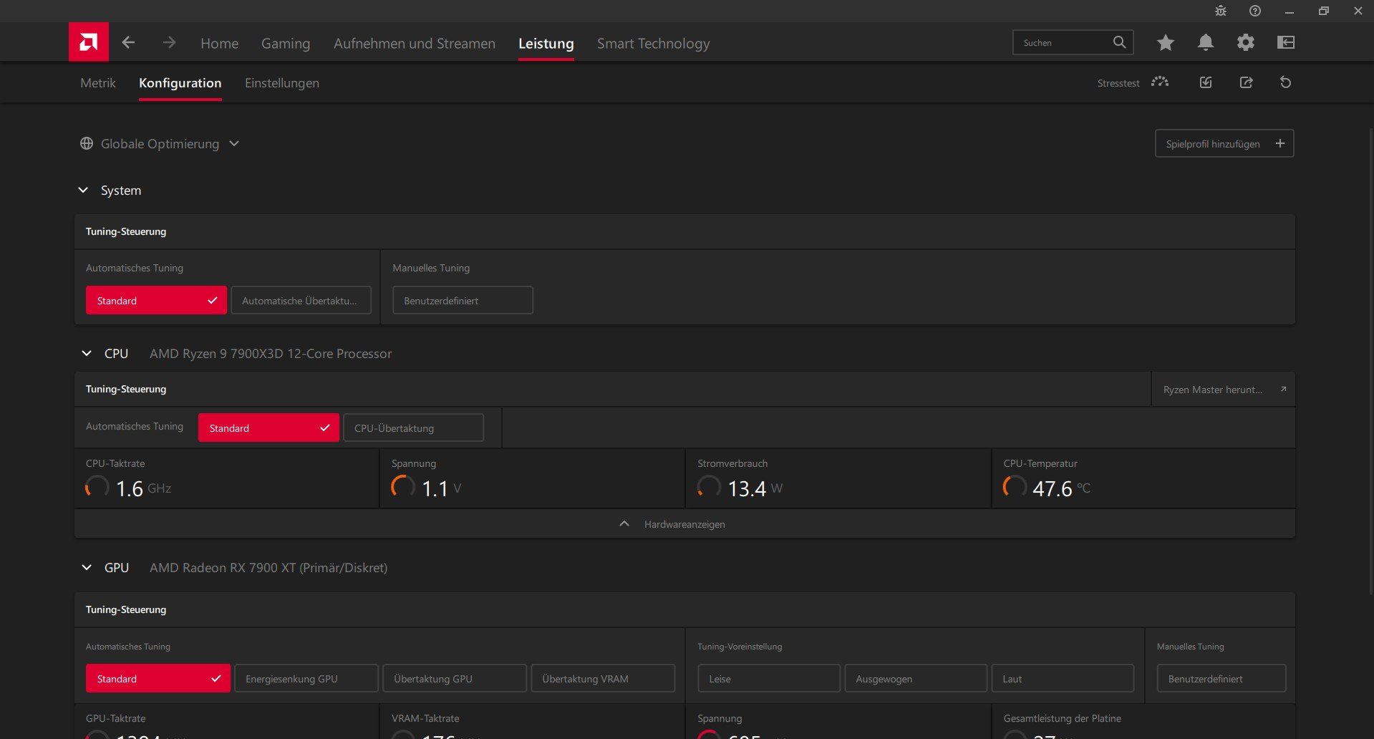The width and height of the screenshot is (1374, 739).
Task: Enable Übertaktung GPU
Action: coord(455,678)
